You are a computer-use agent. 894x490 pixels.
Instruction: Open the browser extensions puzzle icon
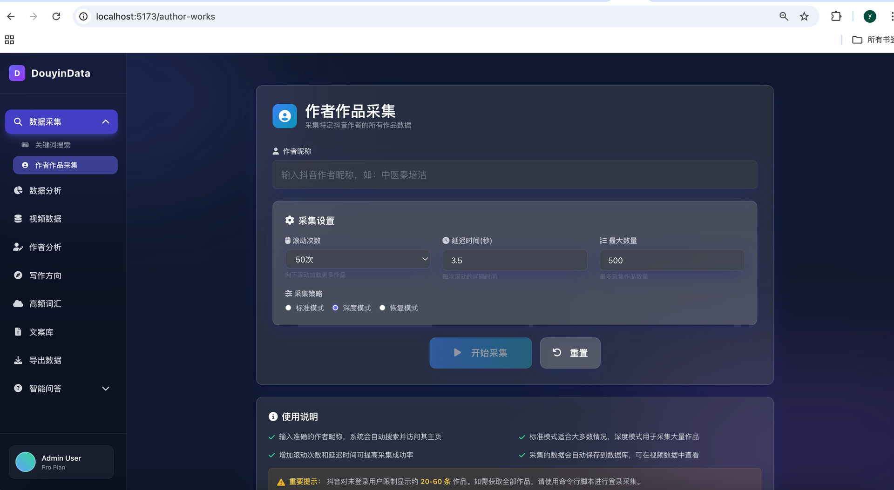(836, 16)
